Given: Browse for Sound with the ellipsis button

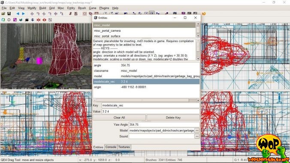Looking at the screenshot, I should [197, 136].
